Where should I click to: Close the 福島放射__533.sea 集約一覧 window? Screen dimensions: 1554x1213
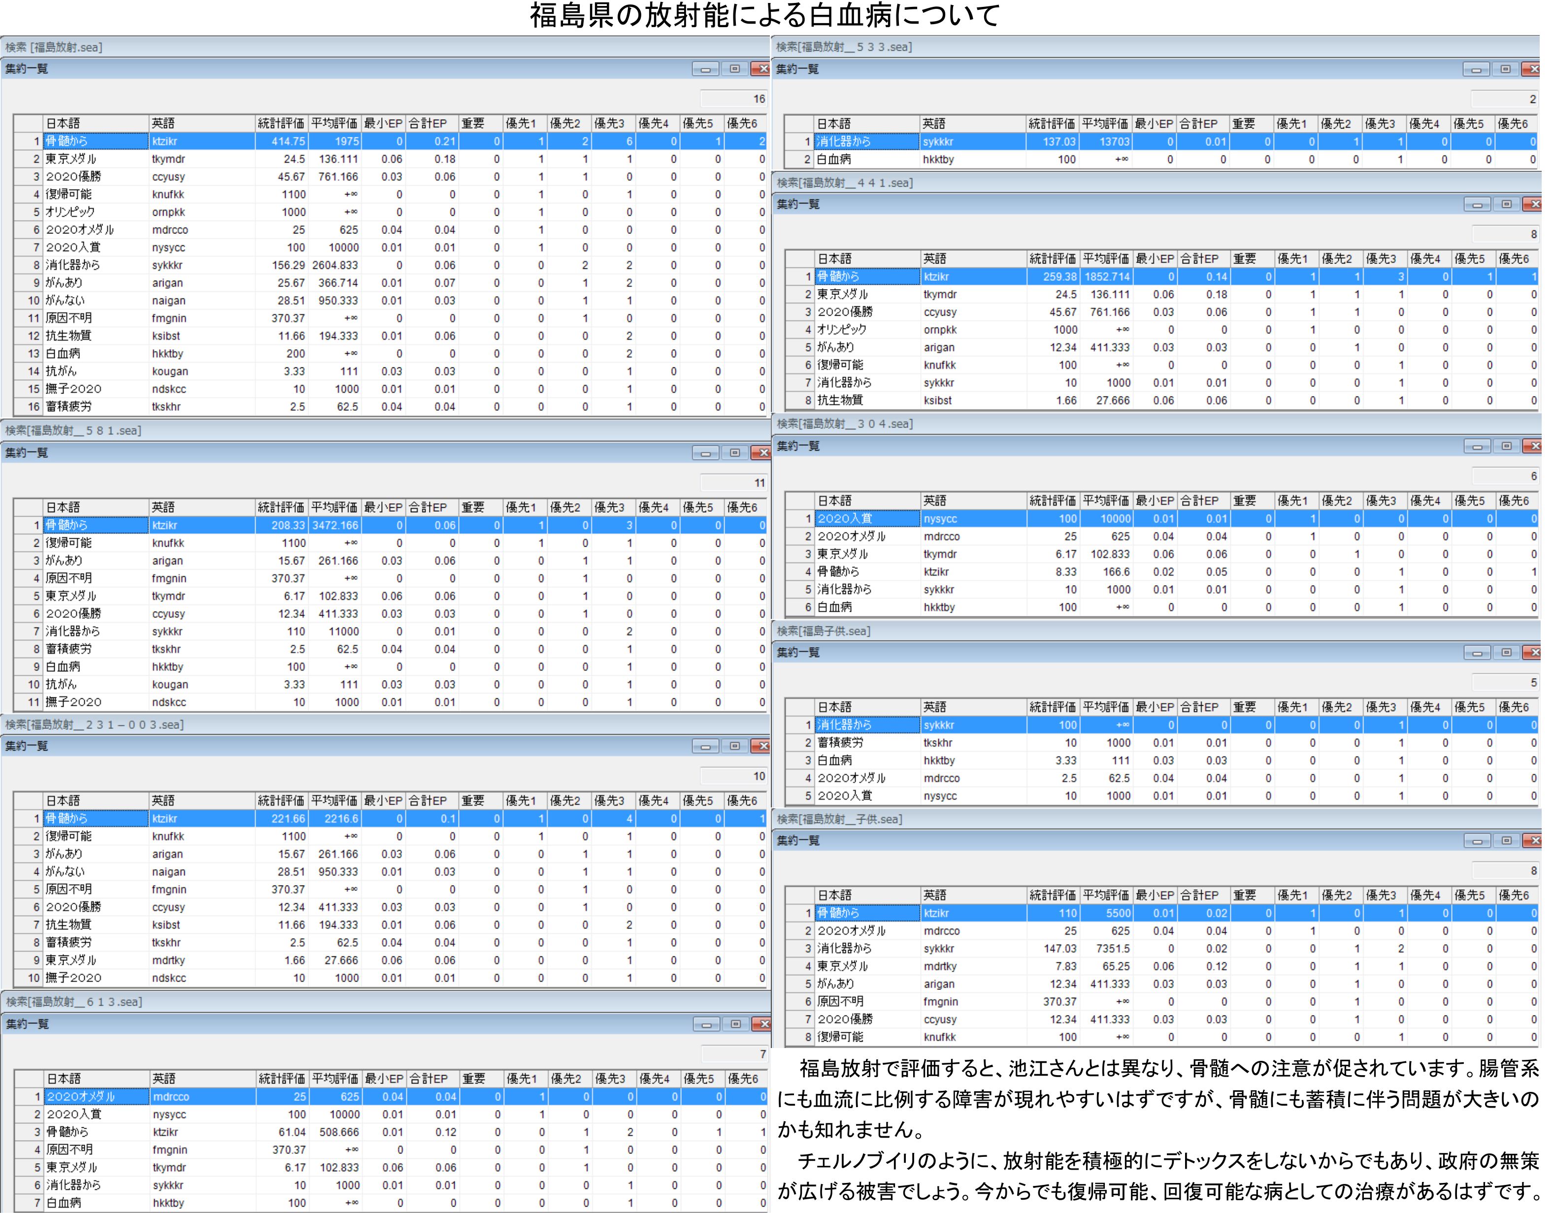[1533, 69]
